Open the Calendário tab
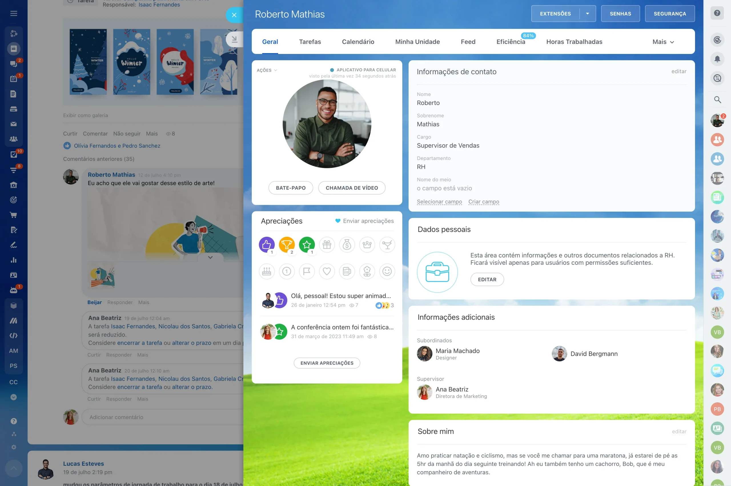The width and height of the screenshot is (731, 486). point(358,42)
